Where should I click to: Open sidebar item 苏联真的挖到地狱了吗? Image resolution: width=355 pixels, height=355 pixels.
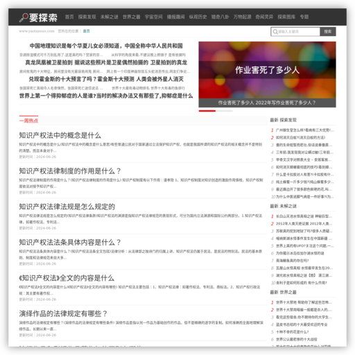[x=304, y=231]
